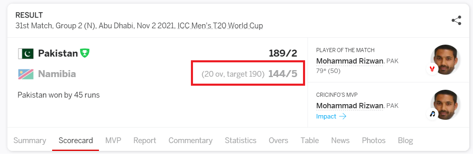Image resolution: width=473 pixels, height=155 pixels.
Task: Click the green trophy winner badge
Action: pos(85,53)
